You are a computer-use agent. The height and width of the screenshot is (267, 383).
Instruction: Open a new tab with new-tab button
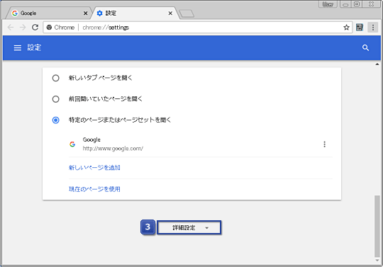[x=187, y=13]
